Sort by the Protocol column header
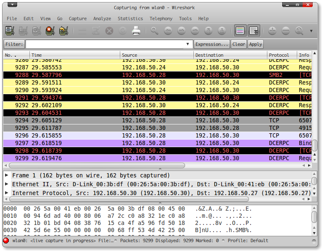The width and height of the screenshot is (322, 251). (282, 55)
